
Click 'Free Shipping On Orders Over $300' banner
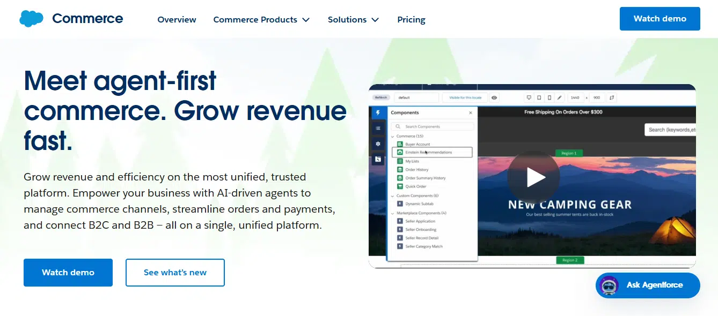pos(563,112)
